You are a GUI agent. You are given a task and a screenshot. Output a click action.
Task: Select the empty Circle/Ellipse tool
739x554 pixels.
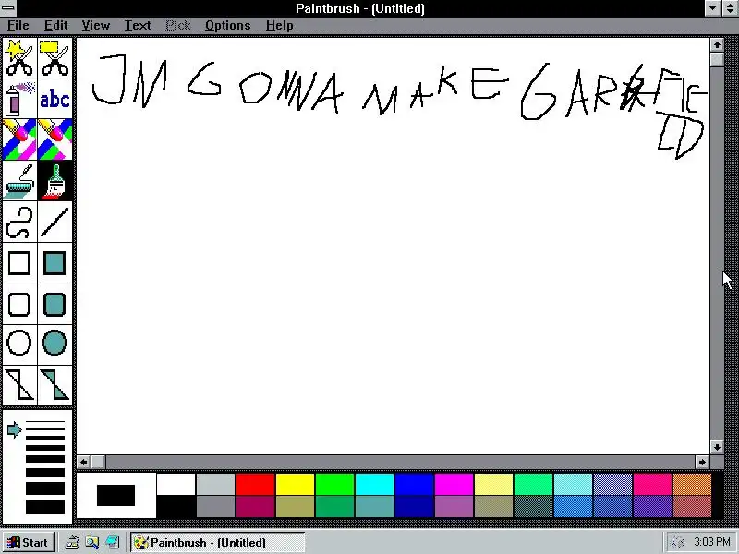tap(19, 343)
